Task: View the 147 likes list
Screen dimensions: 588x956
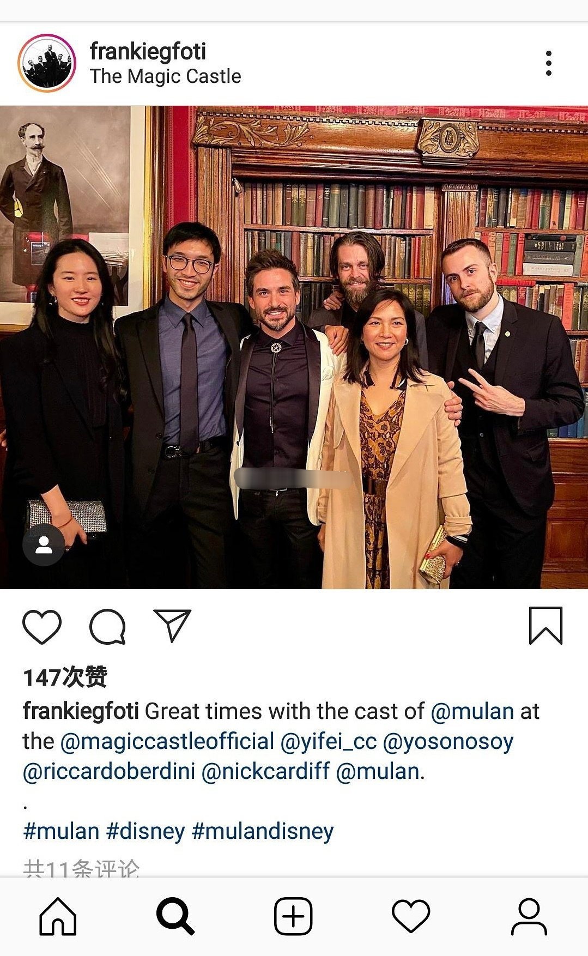Action: (x=65, y=677)
